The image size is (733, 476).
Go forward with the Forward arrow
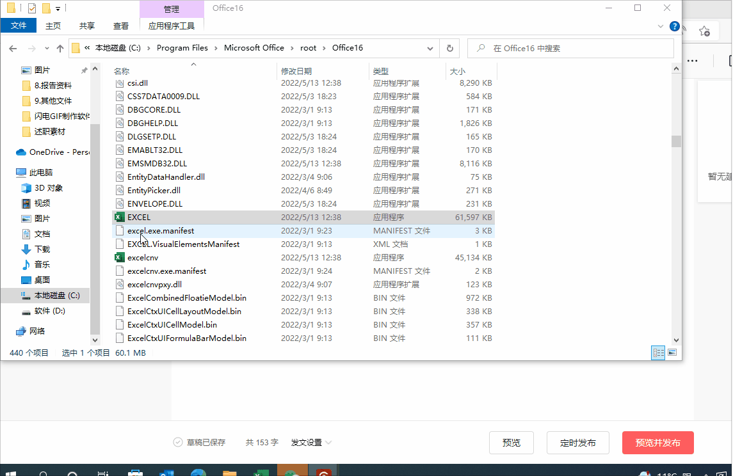tap(31, 48)
